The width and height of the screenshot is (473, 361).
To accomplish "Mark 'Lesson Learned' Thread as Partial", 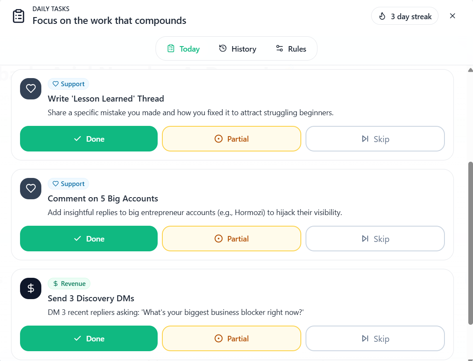I will point(231,139).
